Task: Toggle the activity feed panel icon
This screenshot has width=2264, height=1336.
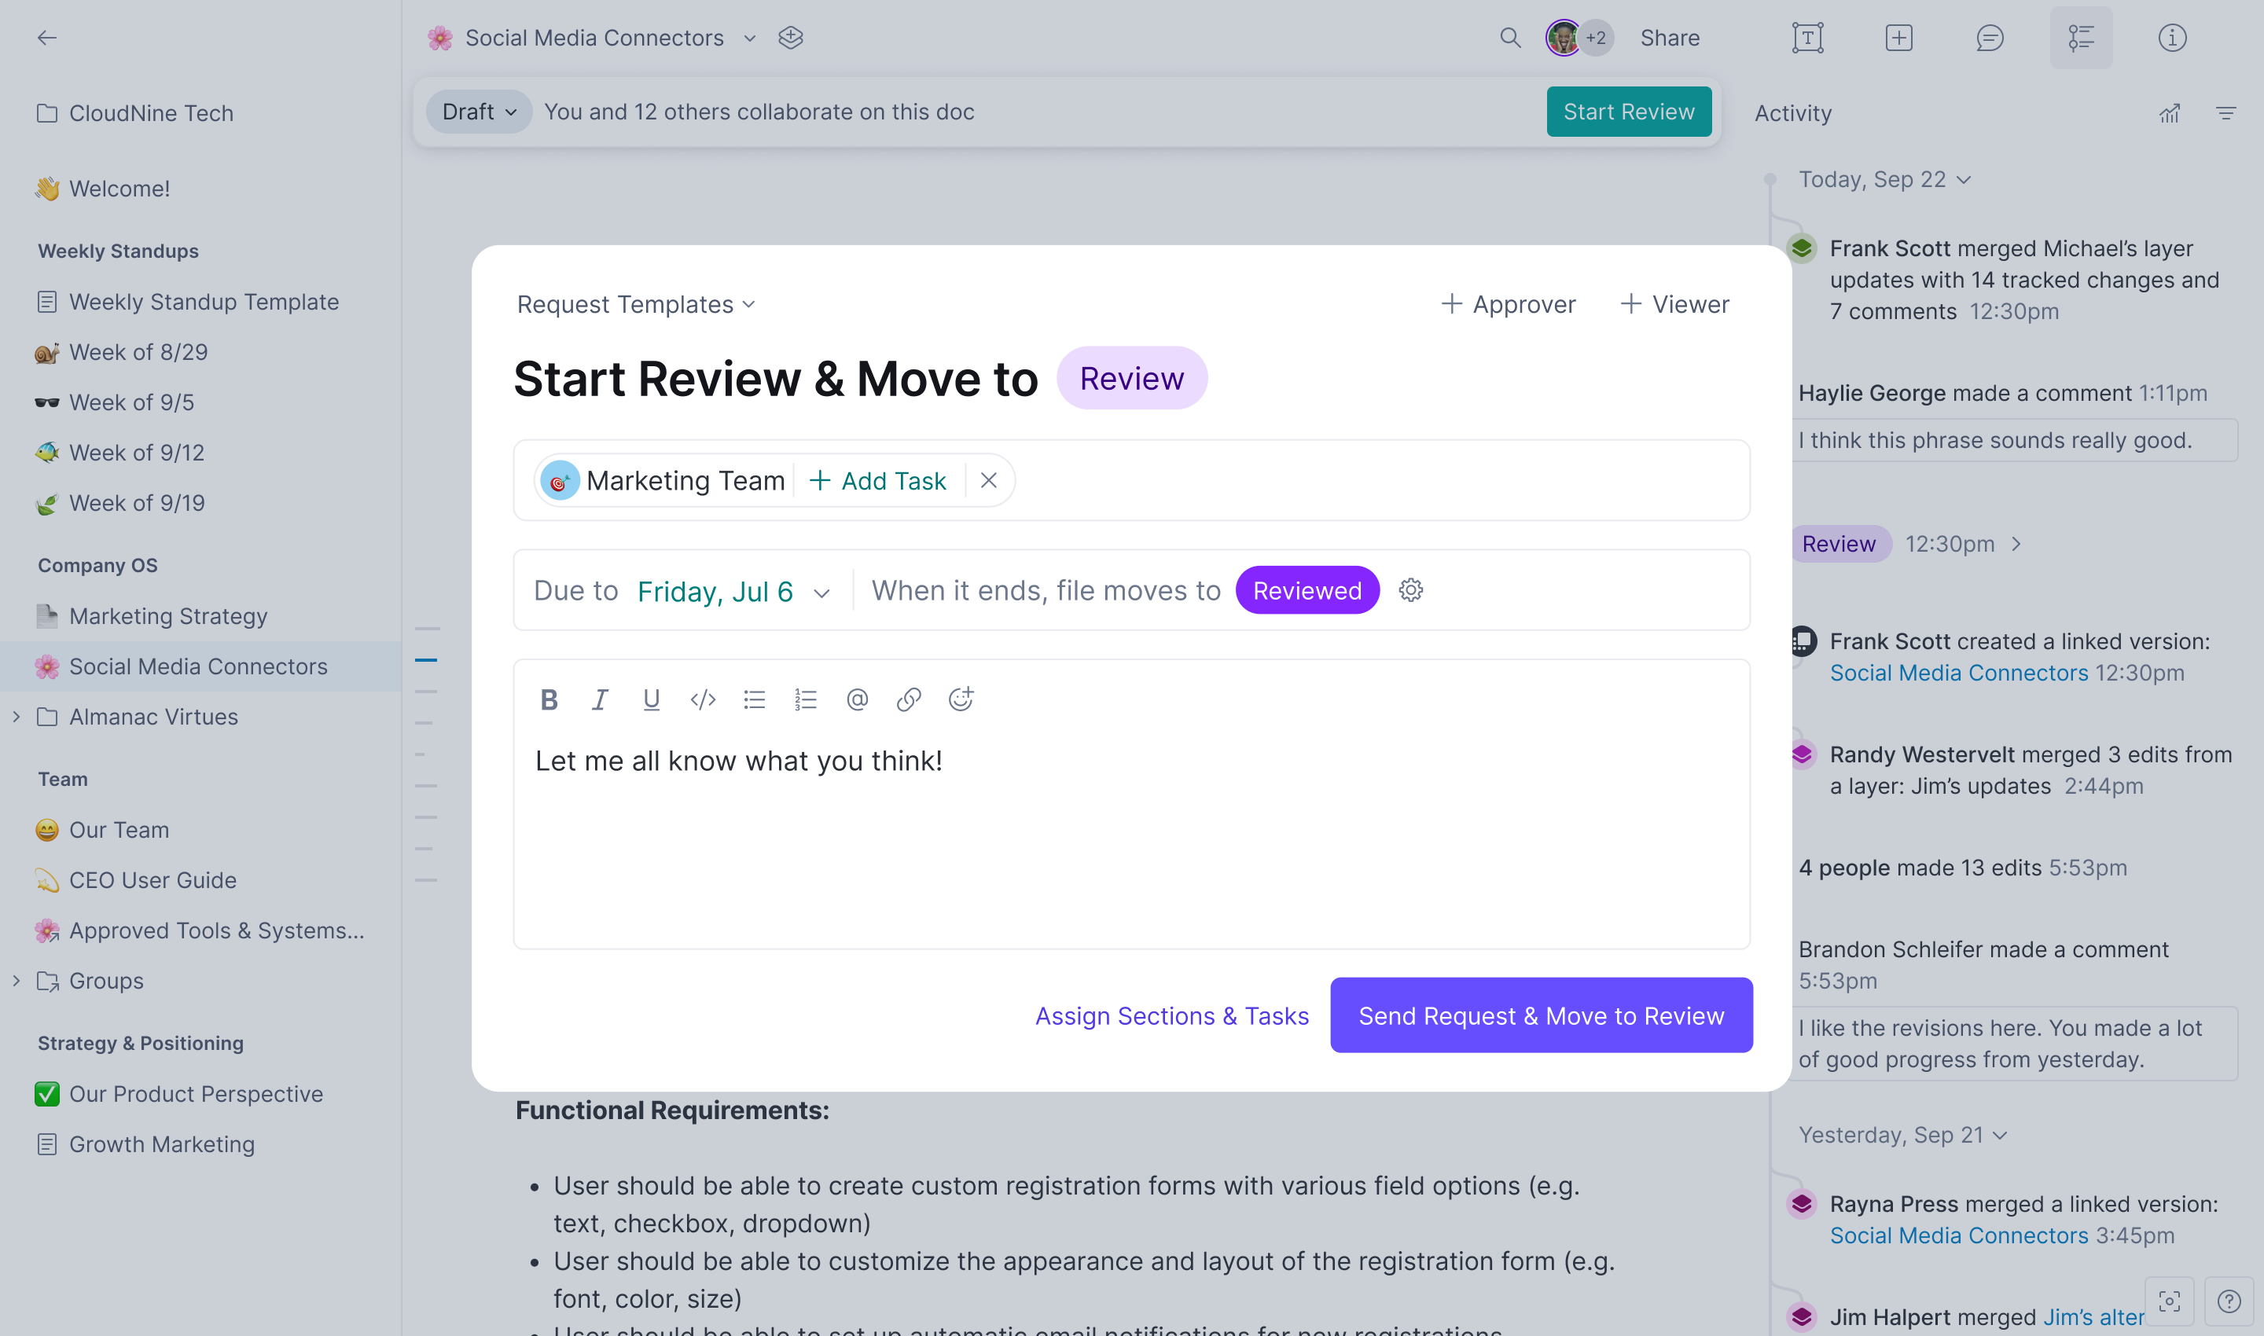Action: pos(2080,38)
